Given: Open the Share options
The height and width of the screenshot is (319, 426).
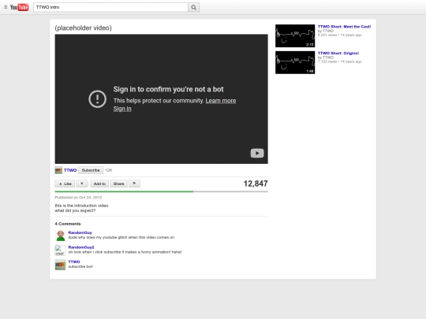Looking at the screenshot, I should pos(118,184).
